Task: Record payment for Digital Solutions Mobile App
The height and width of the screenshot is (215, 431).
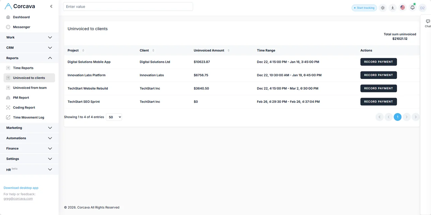Action: click(x=378, y=62)
